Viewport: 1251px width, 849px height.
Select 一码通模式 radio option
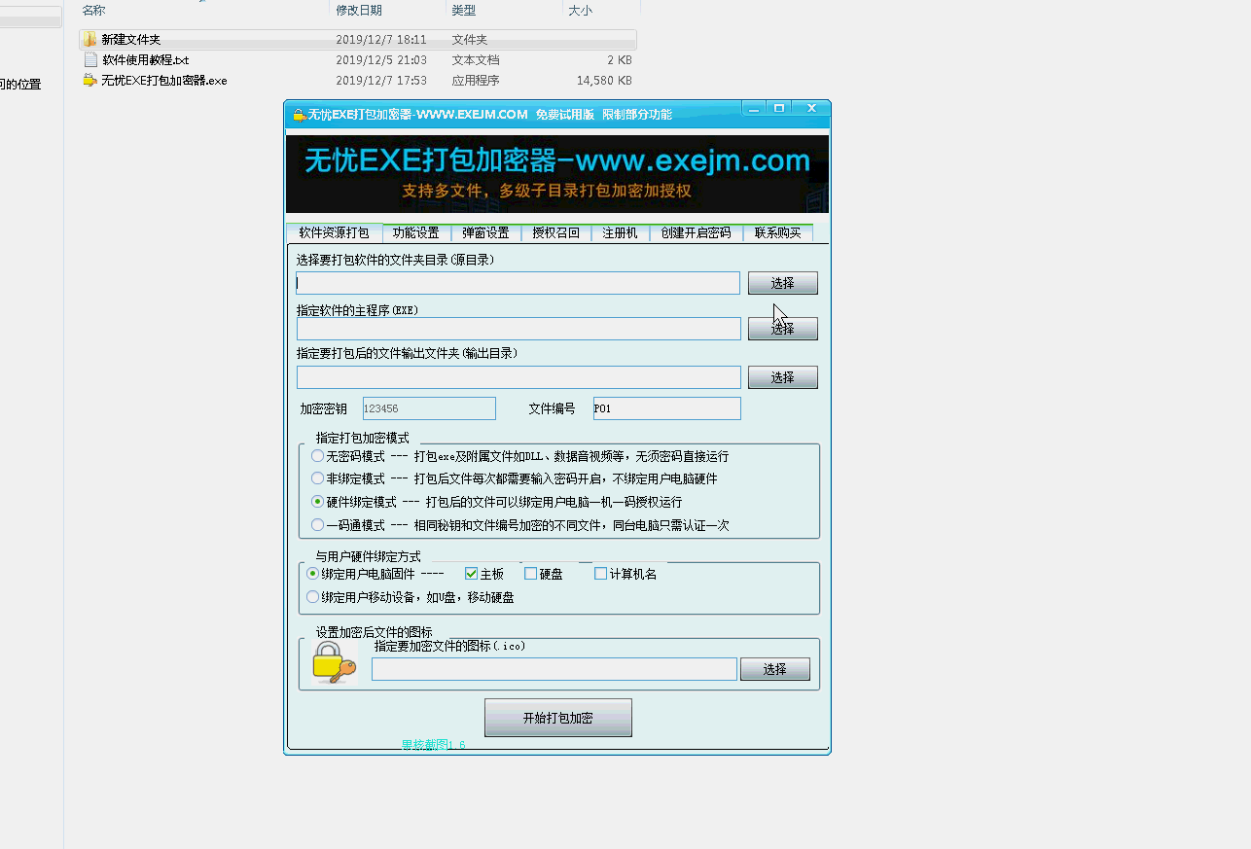coord(317,525)
